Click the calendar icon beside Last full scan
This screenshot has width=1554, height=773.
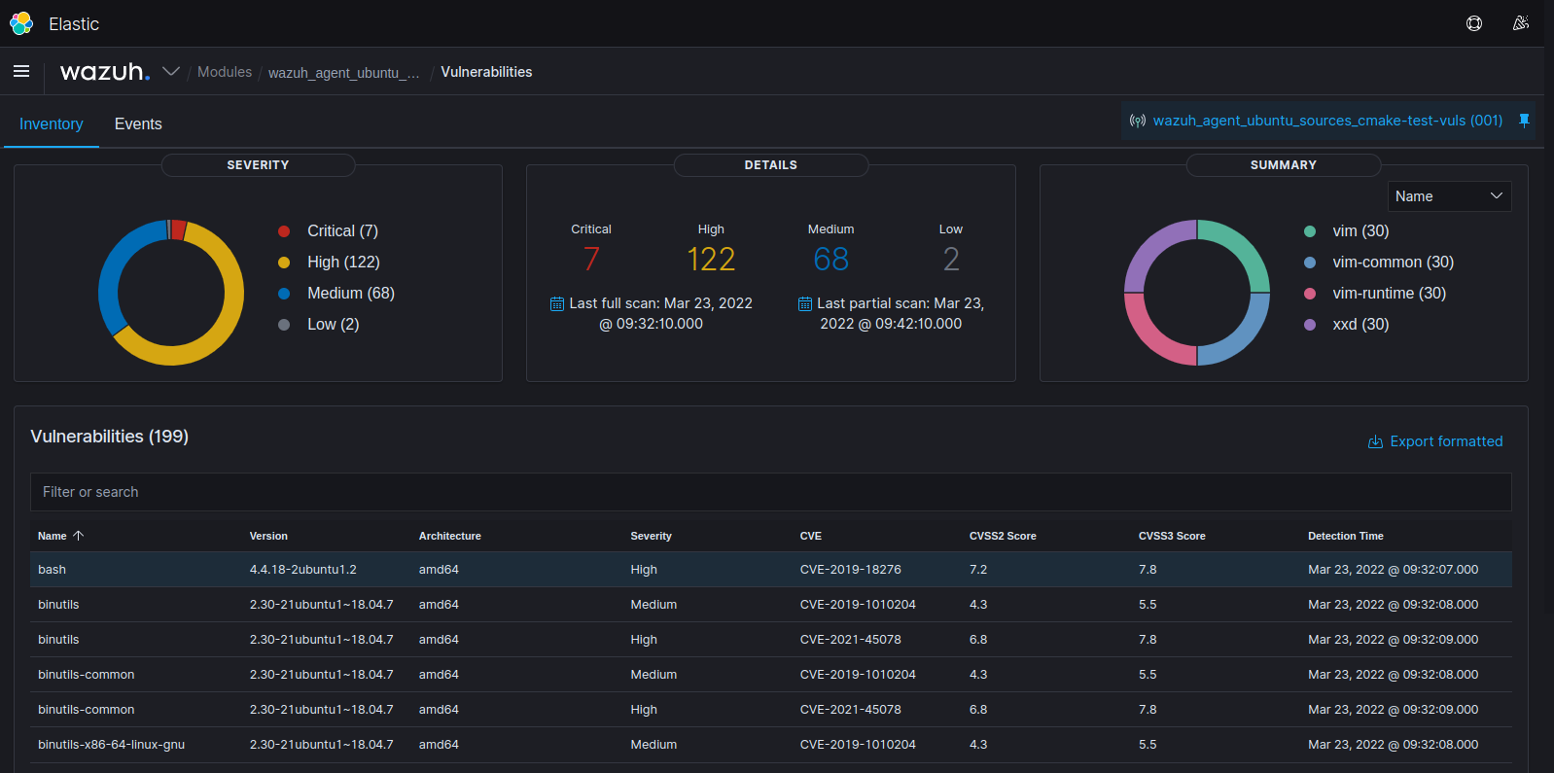[557, 303]
